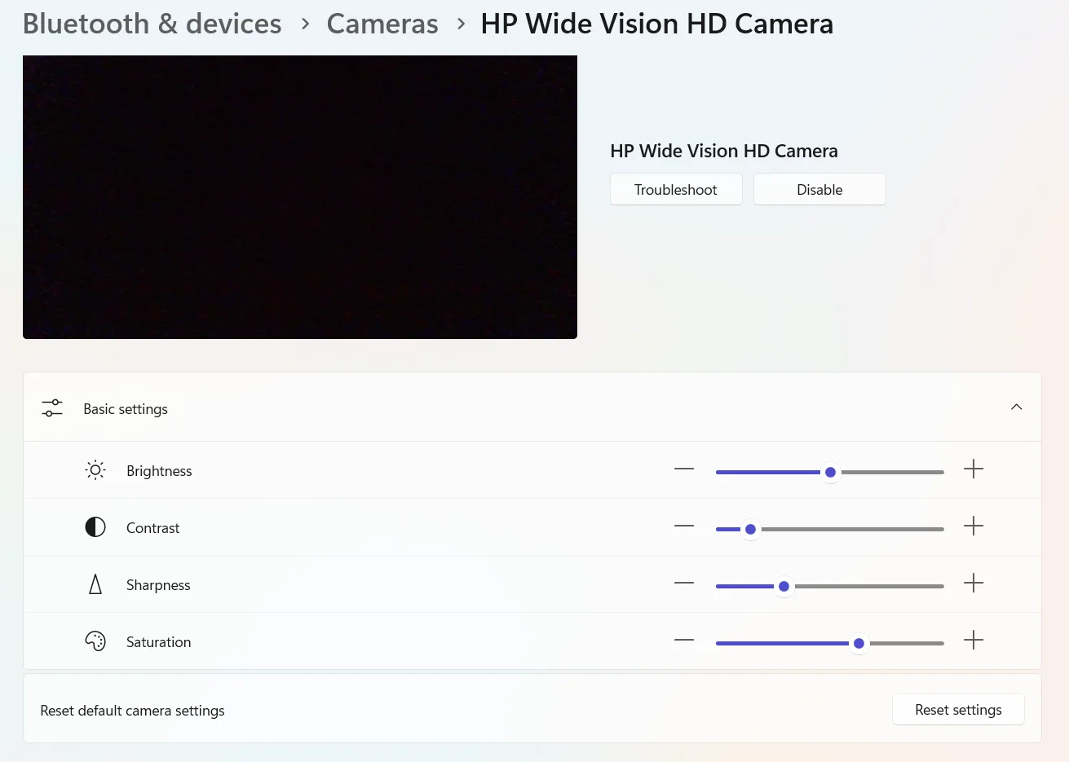Disable the HP Wide Vision HD Camera
Screen dimensions: 1069x762
[x=819, y=189]
